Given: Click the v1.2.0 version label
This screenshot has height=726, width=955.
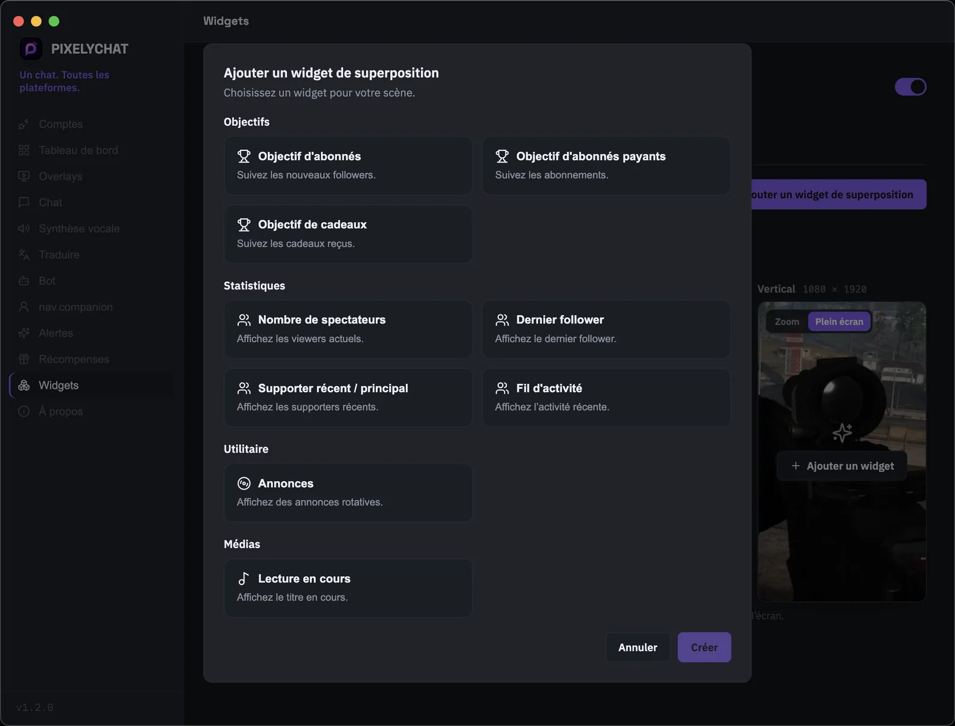Looking at the screenshot, I should pos(35,707).
